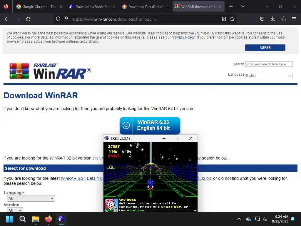Click Sonic character in the SRB2 window
Viewport: 301px width, 226px height.
pyautogui.click(x=150, y=185)
